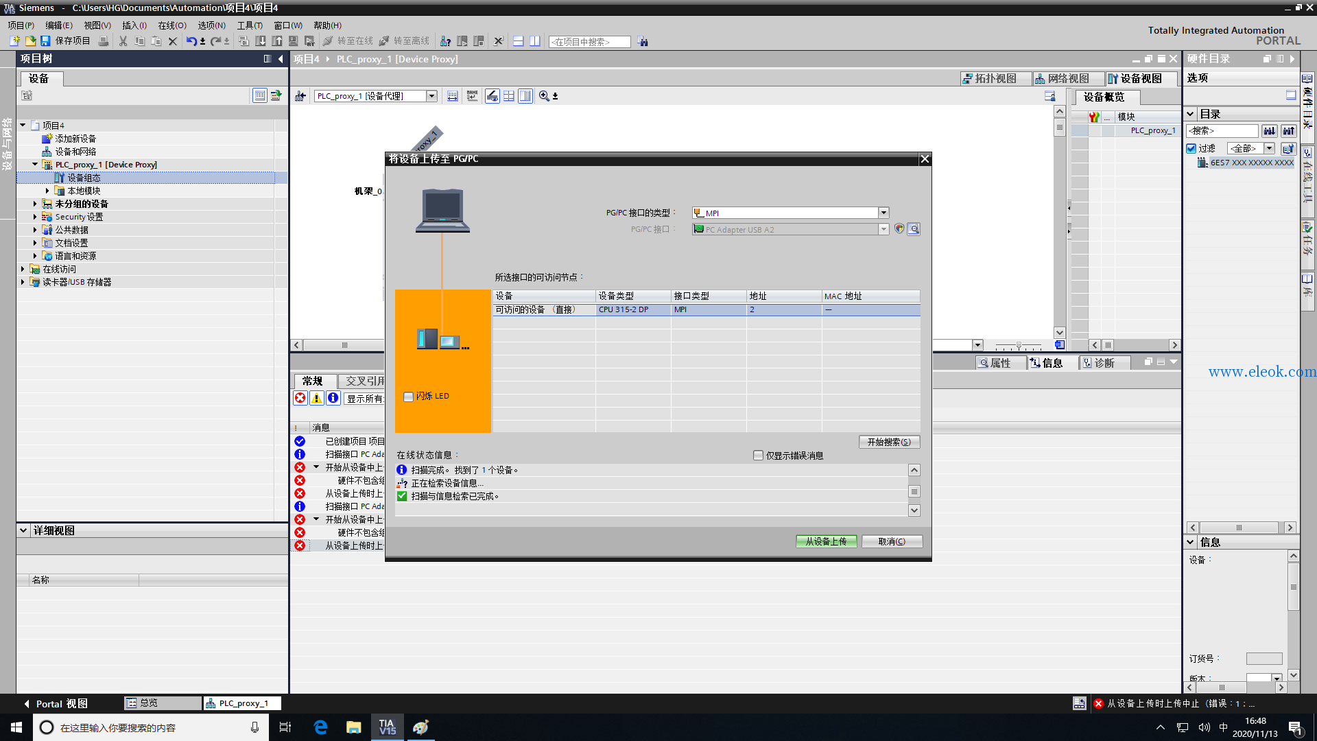Screen dimensions: 1317x741
Task: Click the scroll down arrow in status info
Action: [914, 510]
